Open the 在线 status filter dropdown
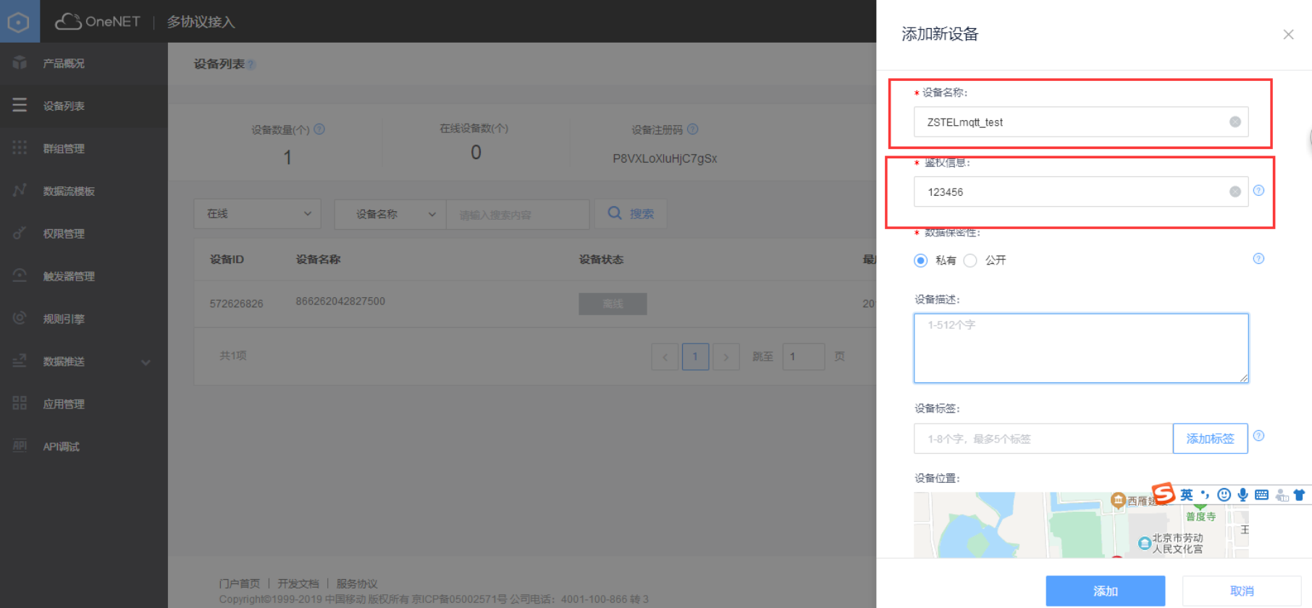This screenshot has height=608, width=1312. point(257,214)
